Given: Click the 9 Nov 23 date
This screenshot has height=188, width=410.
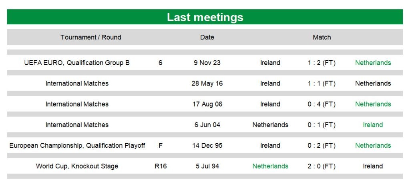Looking at the screenshot, I should click(x=207, y=63).
